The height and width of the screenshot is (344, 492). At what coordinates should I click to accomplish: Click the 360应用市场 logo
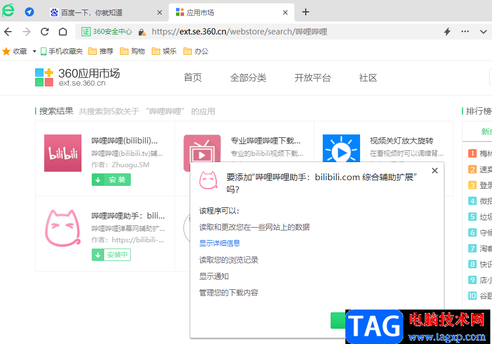click(77, 77)
